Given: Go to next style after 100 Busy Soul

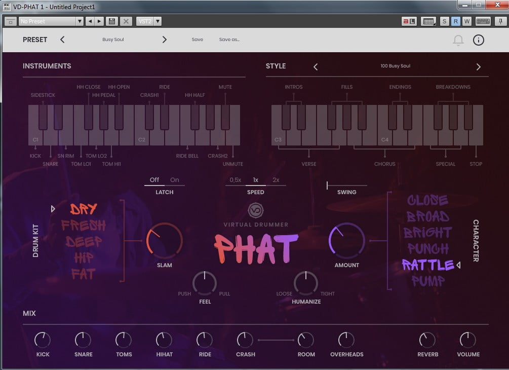Looking at the screenshot, I should pos(478,67).
